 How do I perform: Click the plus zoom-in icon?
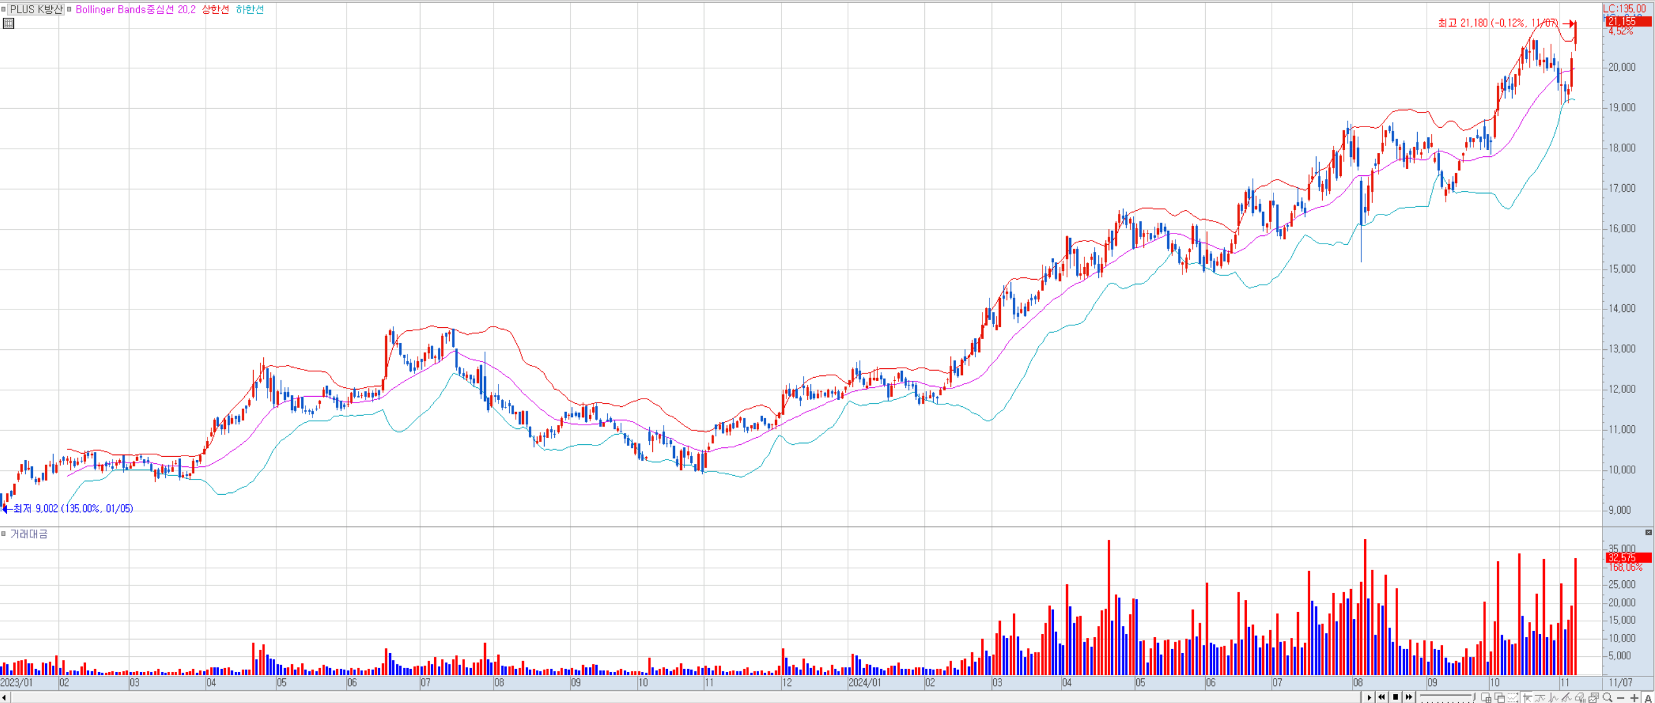pyautogui.click(x=1635, y=699)
